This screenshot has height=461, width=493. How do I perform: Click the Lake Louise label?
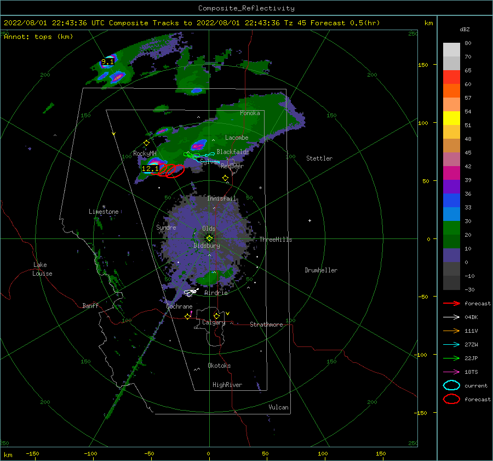[x=42, y=269]
